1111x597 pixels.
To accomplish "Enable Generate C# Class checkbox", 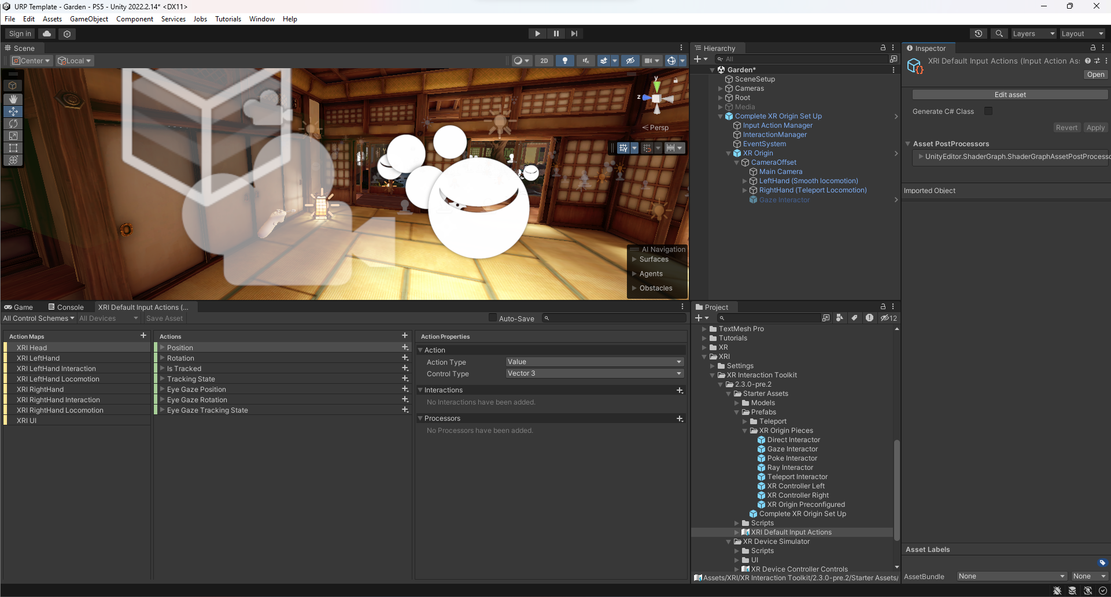I will pos(988,111).
